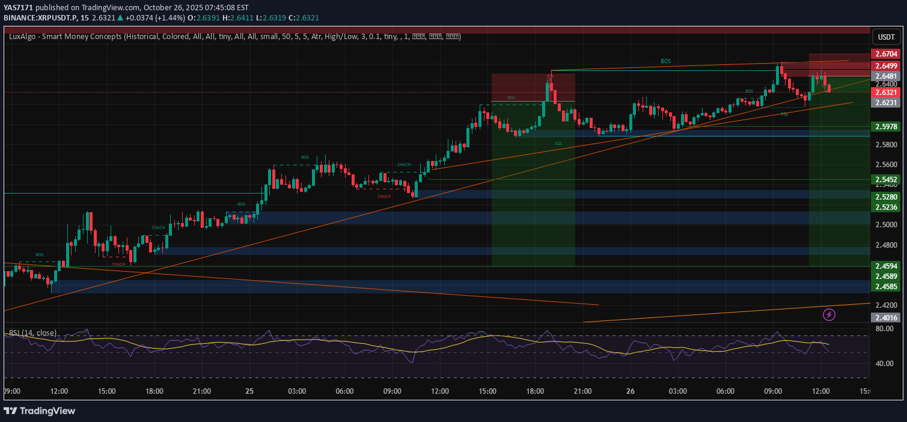Click the EQL label inside the demand zone
Image resolution: width=907 pixels, height=422 pixels.
click(560, 143)
